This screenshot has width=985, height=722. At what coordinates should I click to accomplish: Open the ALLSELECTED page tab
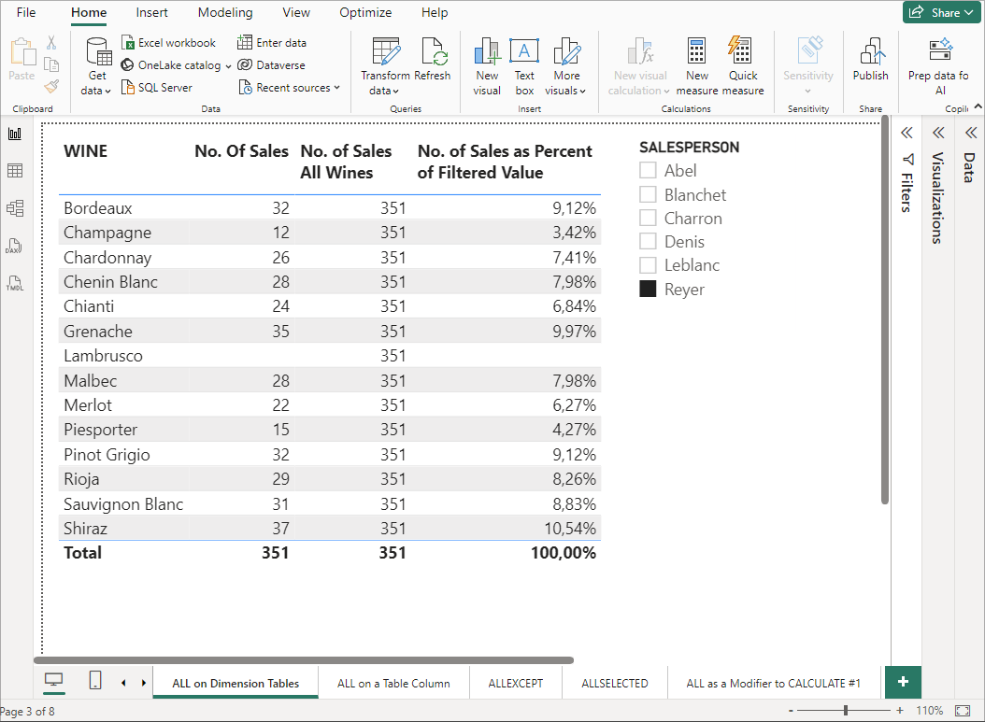tap(615, 683)
